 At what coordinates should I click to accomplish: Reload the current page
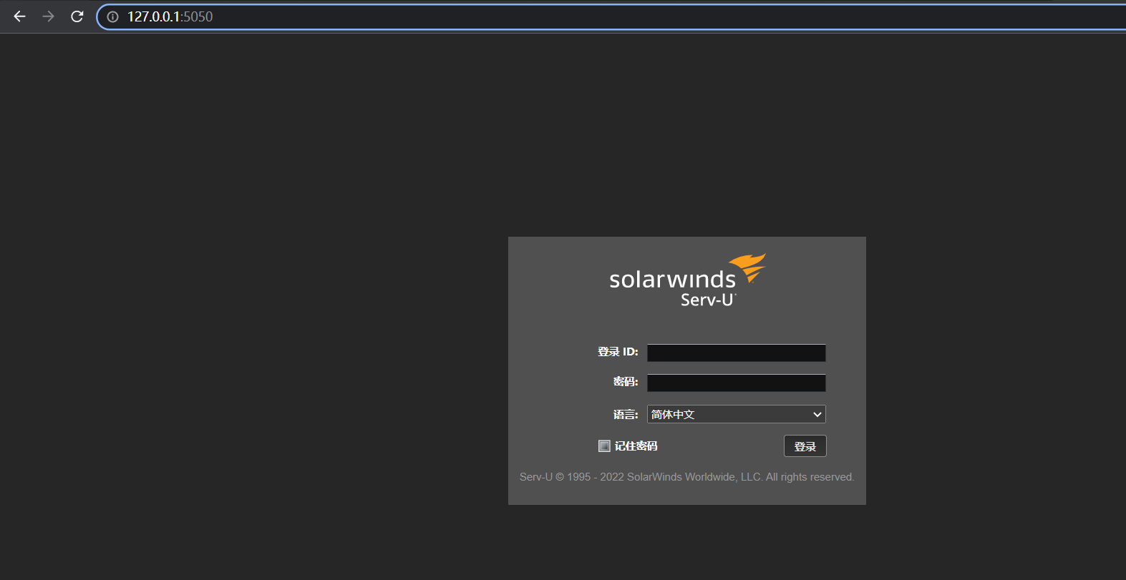pos(77,16)
